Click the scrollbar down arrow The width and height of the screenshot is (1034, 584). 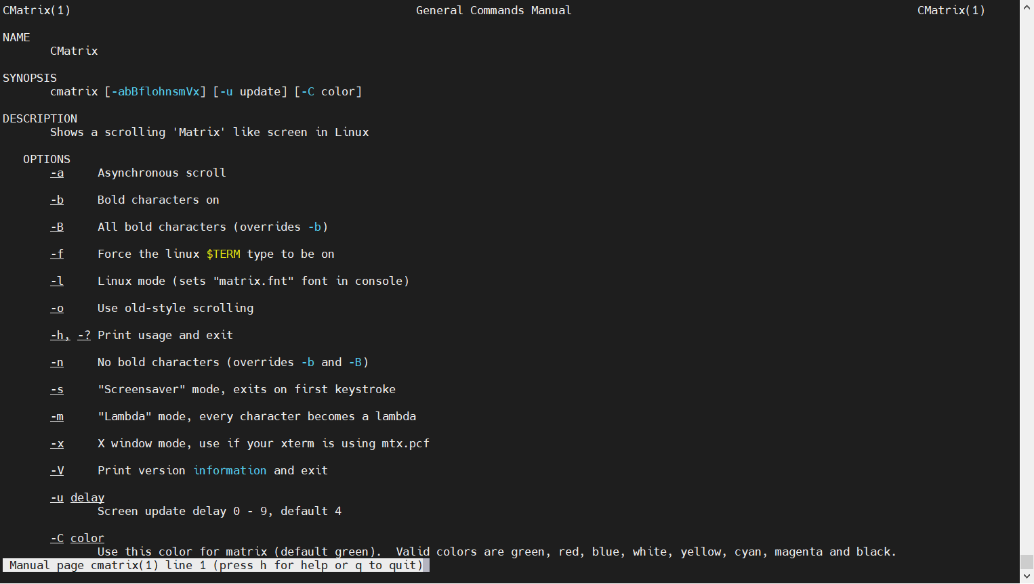click(1027, 577)
